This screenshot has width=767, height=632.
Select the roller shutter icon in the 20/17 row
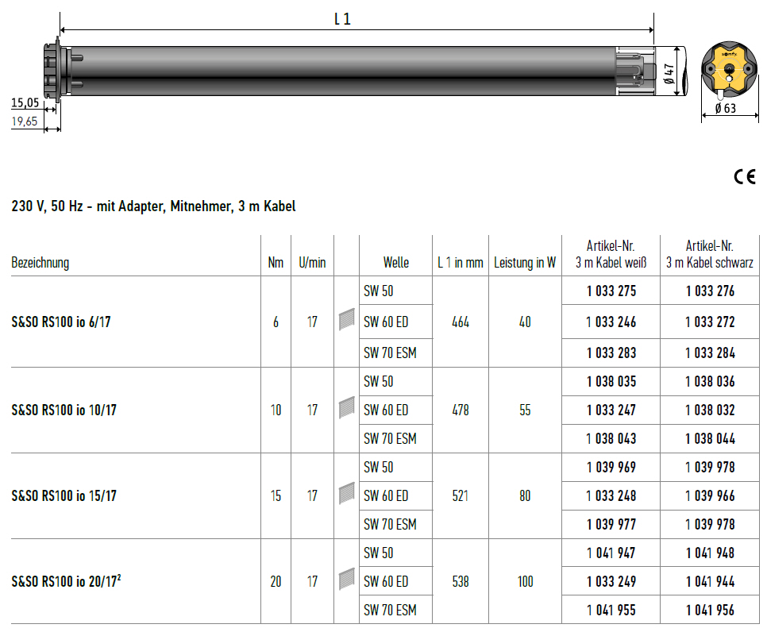point(346,580)
